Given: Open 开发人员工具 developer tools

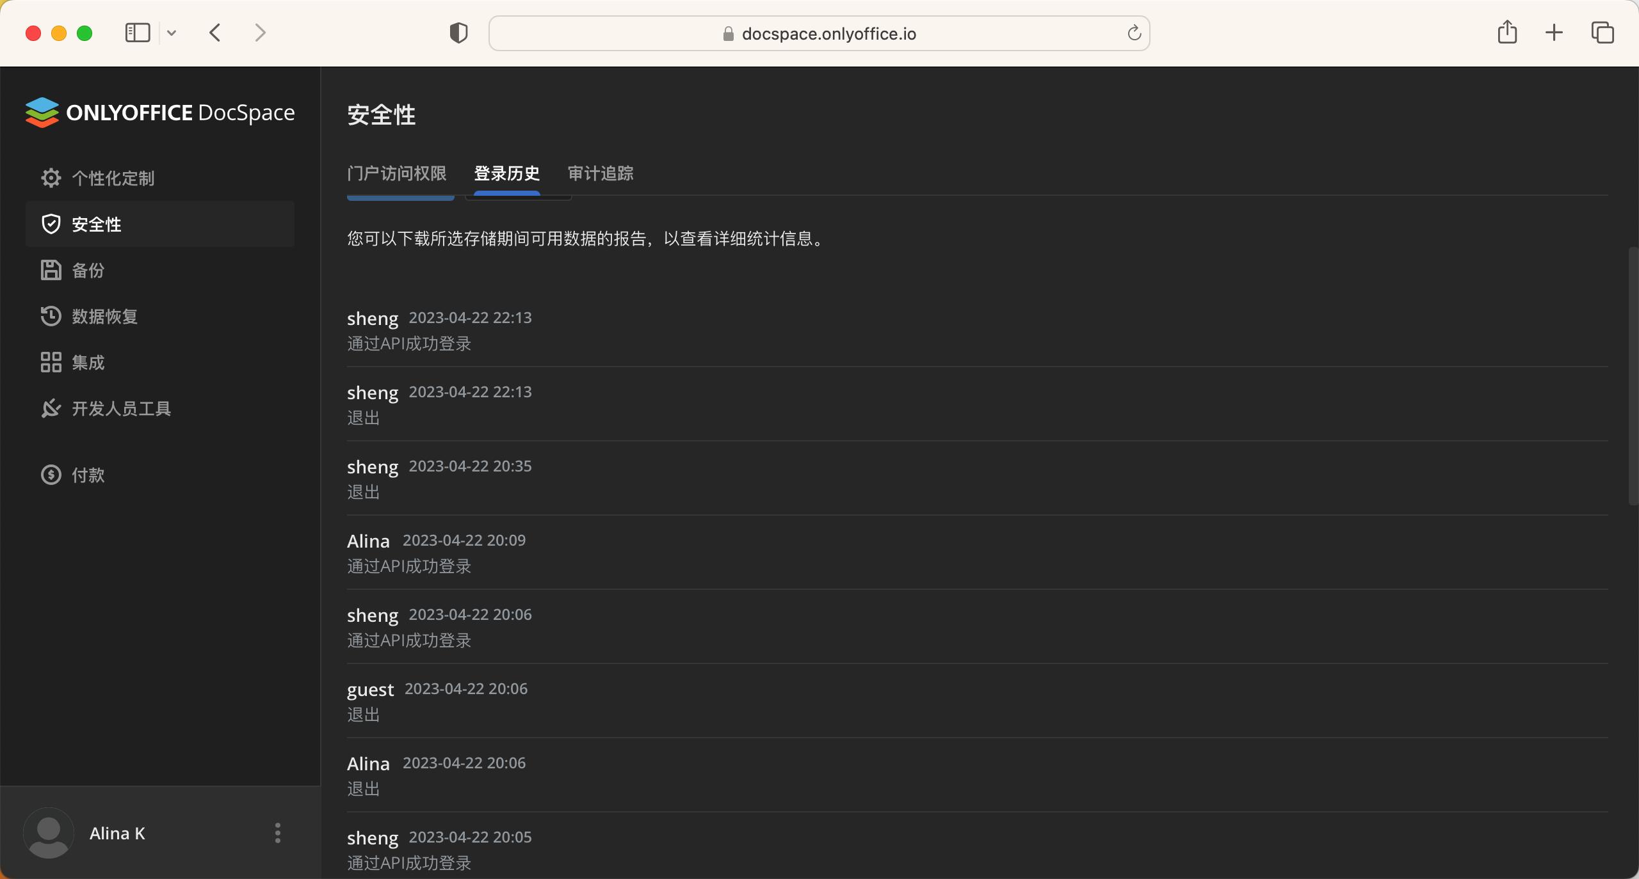Looking at the screenshot, I should tap(121, 408).
